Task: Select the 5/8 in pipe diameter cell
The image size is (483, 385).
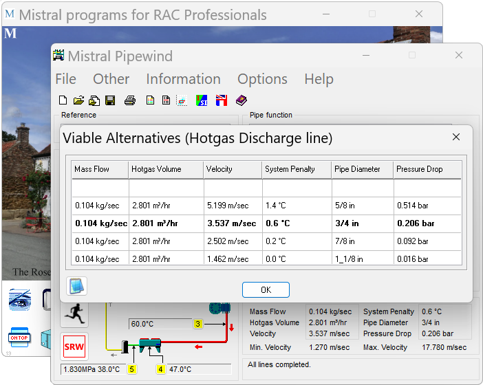Action: tap(363, 206)
